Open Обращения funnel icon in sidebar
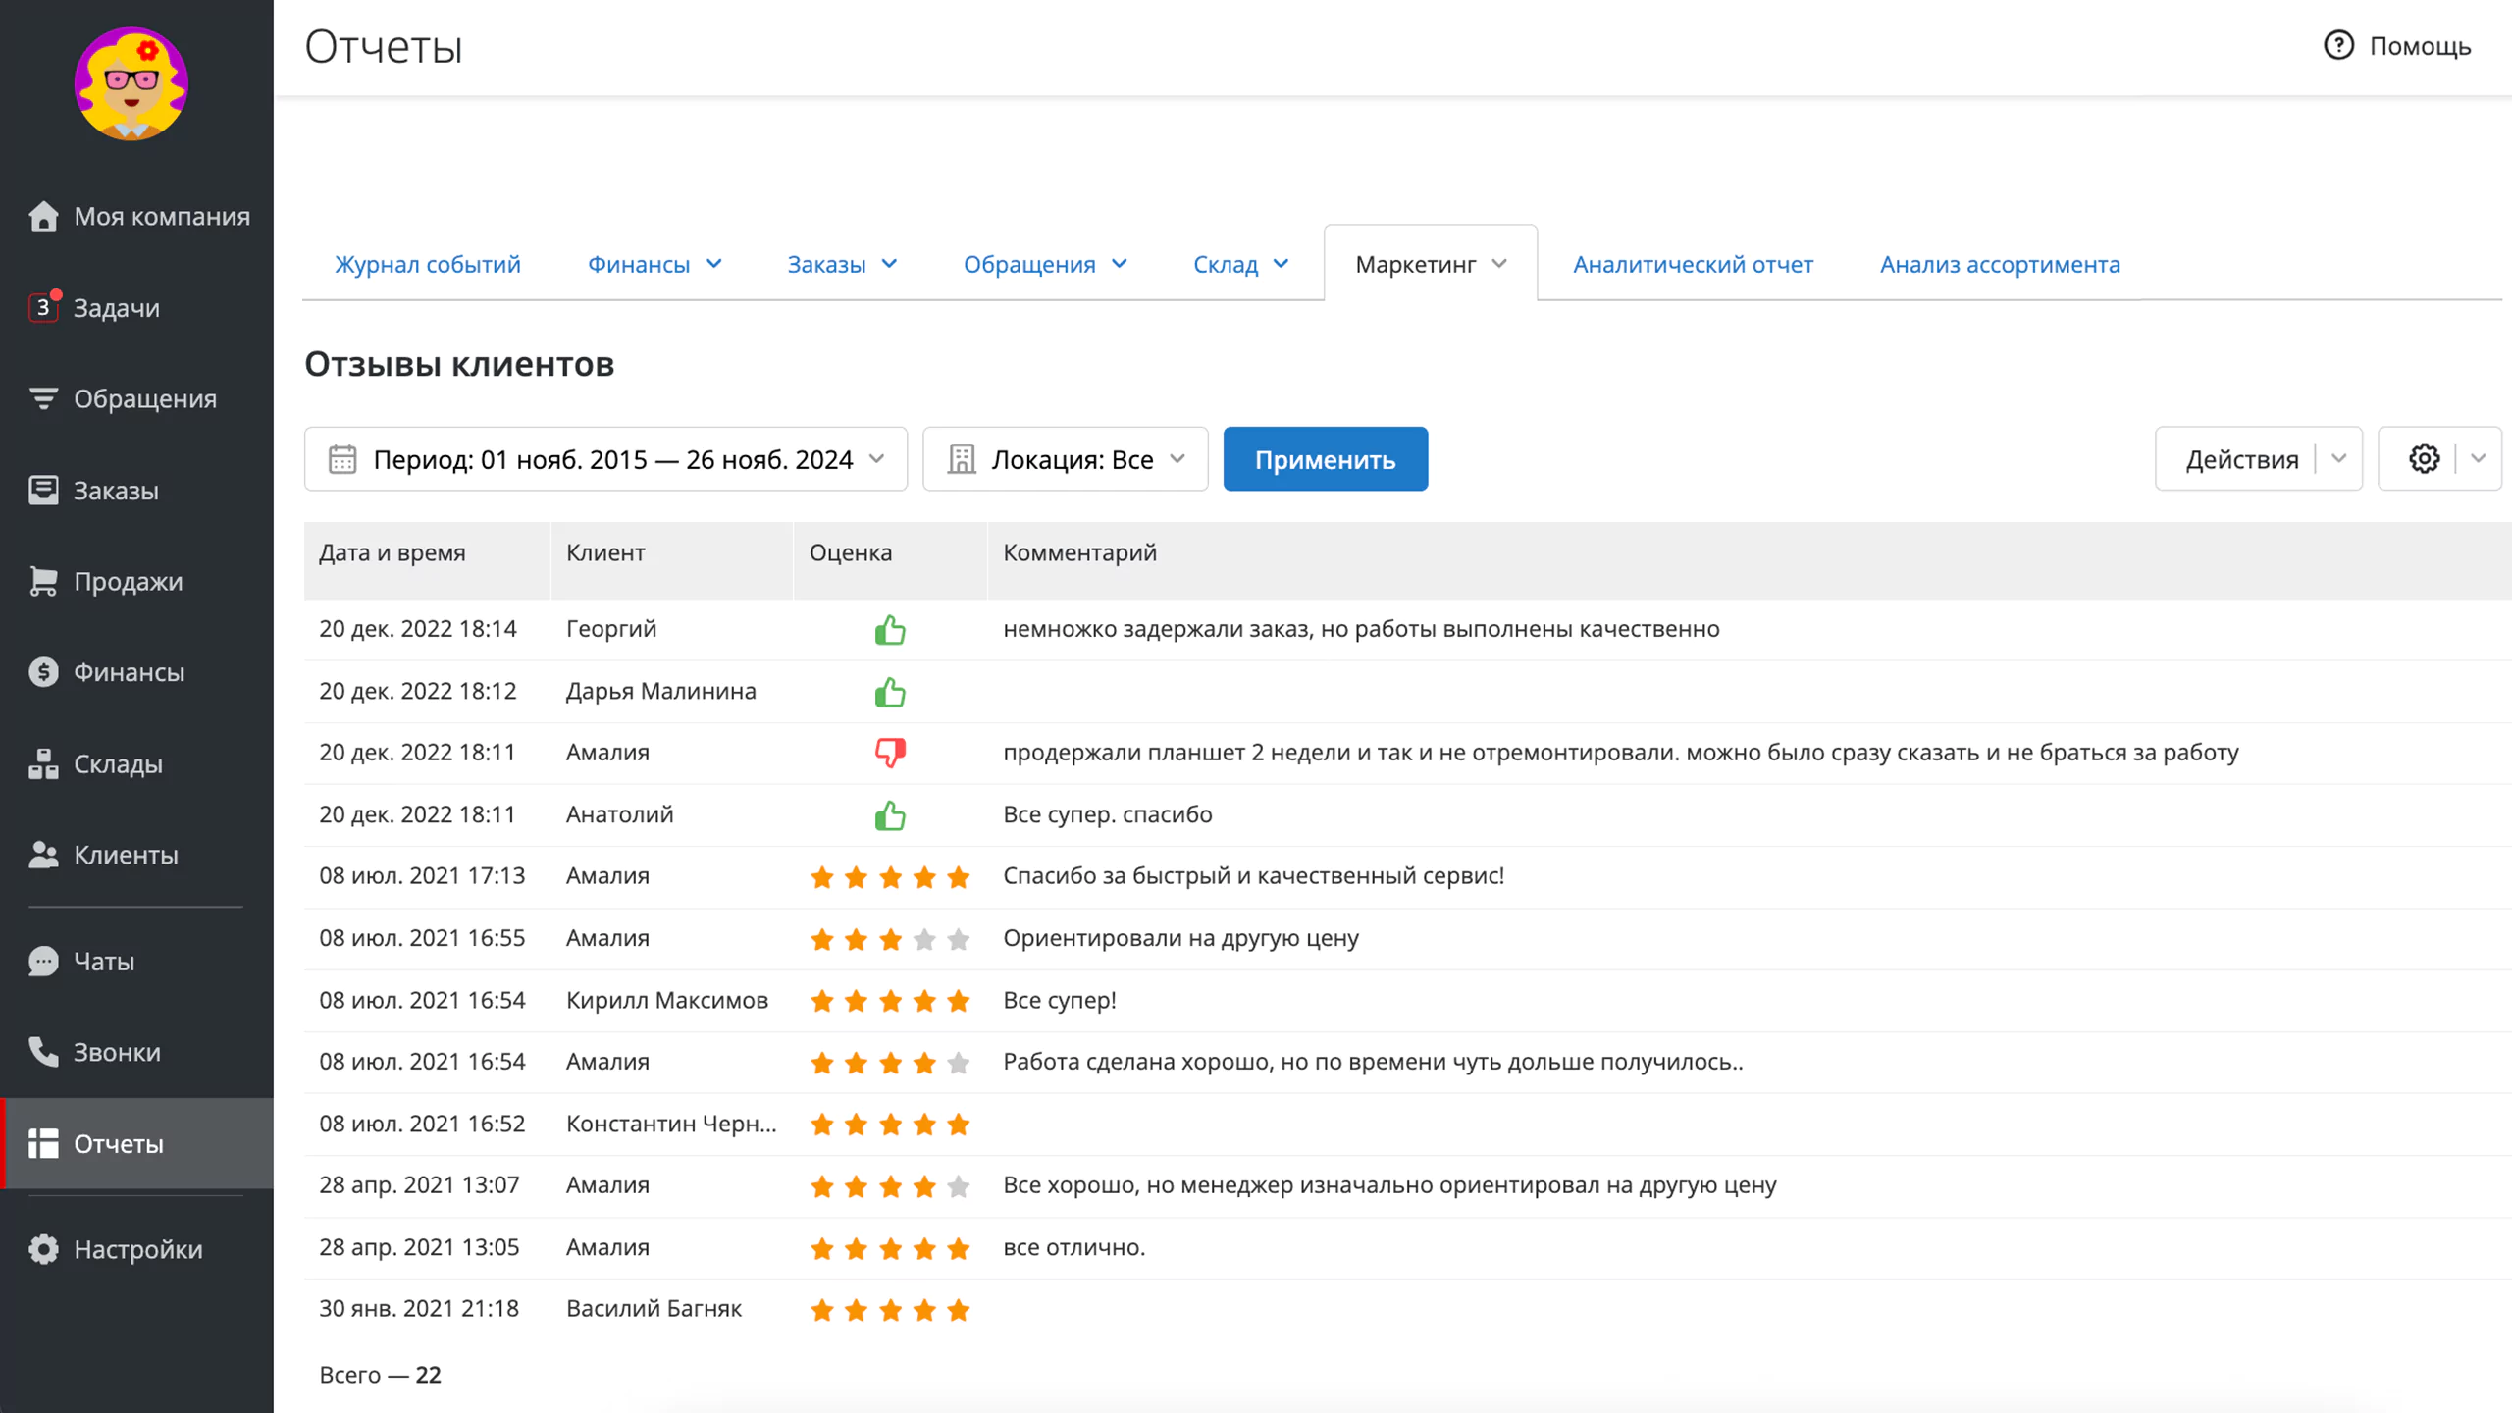This screenshot has height=1413, width=2512. click(43, 398)
